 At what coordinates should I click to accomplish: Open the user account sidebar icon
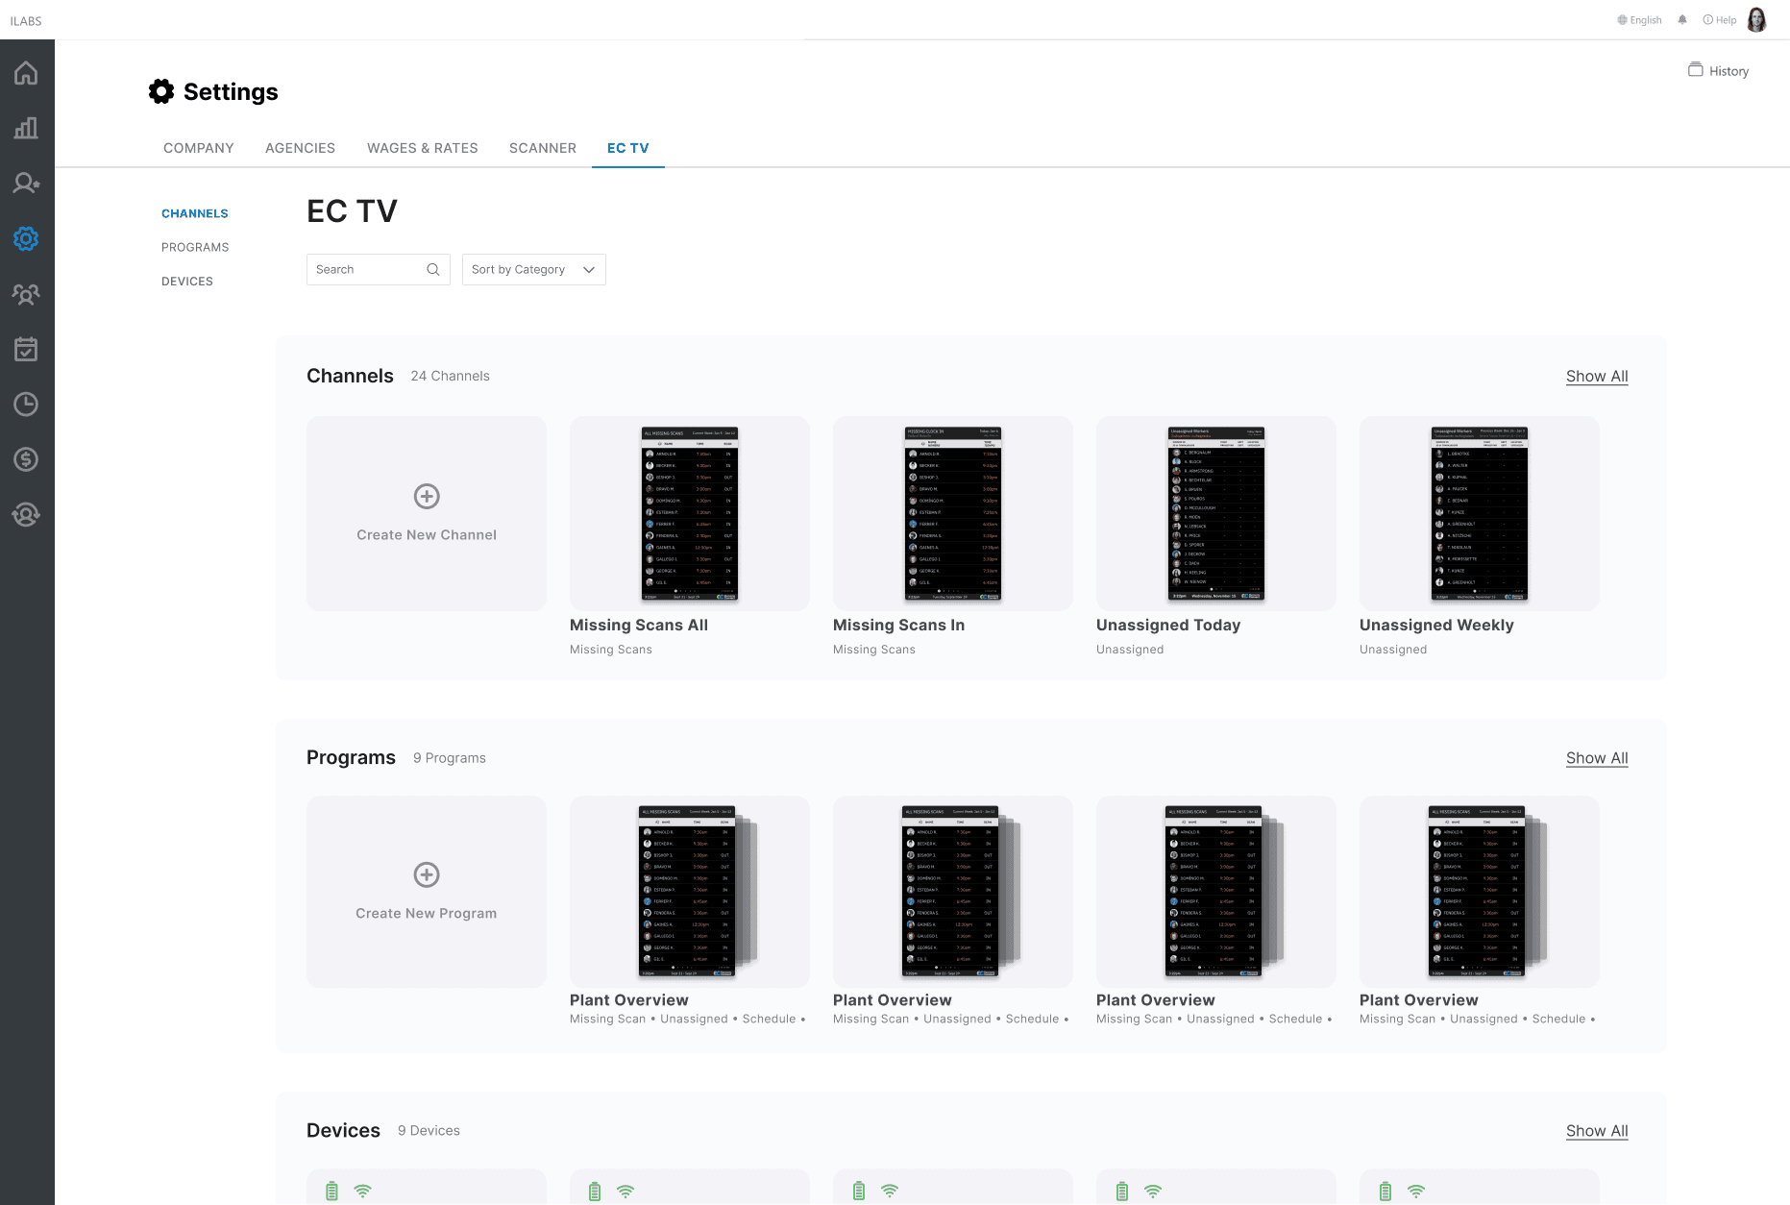(26, 515)
